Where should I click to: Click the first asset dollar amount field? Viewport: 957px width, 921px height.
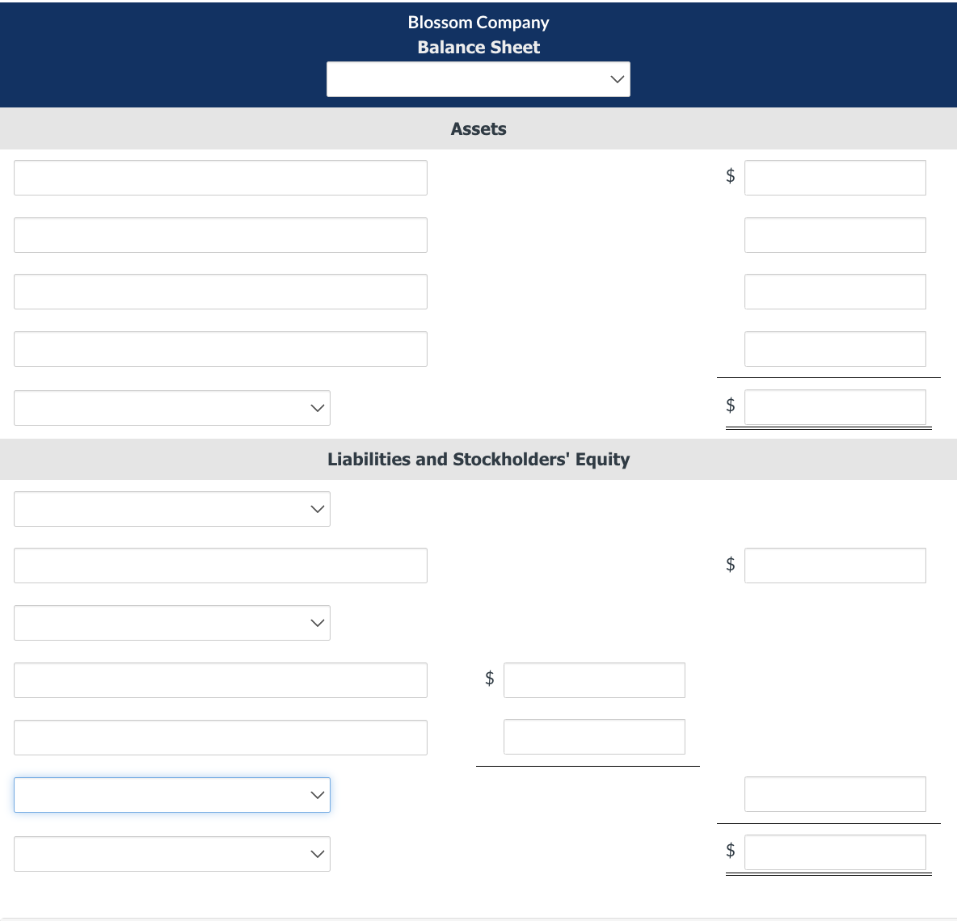point(835,178)
